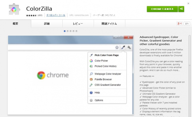Click the '== Features ==' text
192x117 pixels.
(147, 76)
